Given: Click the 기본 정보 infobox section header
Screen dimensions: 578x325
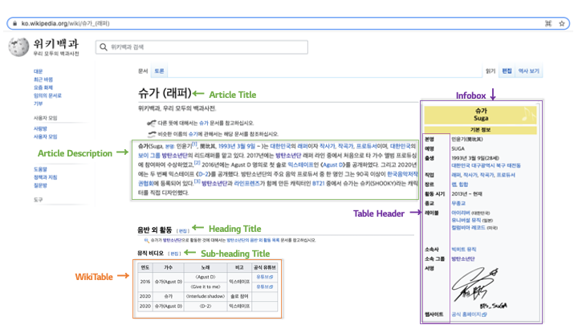Looking at the screenshot, I should (480, 130).
